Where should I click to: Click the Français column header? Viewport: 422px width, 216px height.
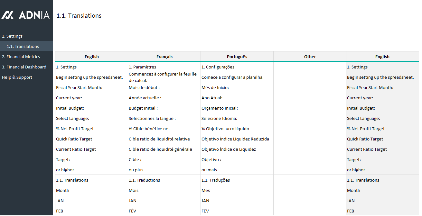(x=164, y=57)
